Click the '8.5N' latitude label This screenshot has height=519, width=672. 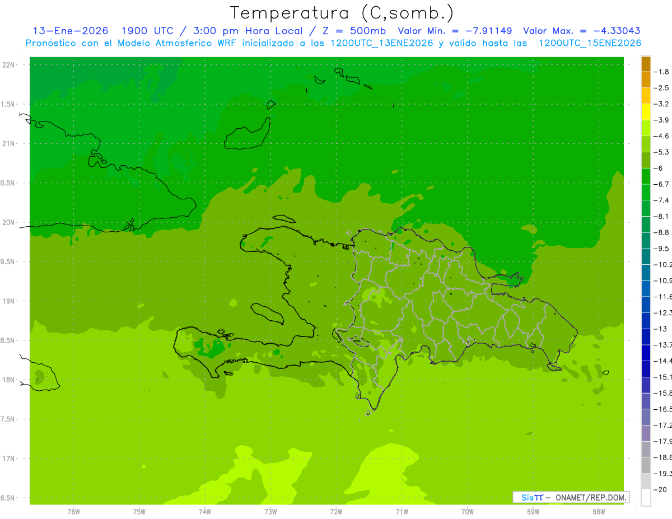pos(8,340)
